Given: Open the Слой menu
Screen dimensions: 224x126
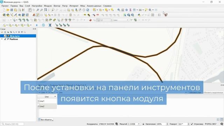Looking at the screenshot, I should pos(27,6).
